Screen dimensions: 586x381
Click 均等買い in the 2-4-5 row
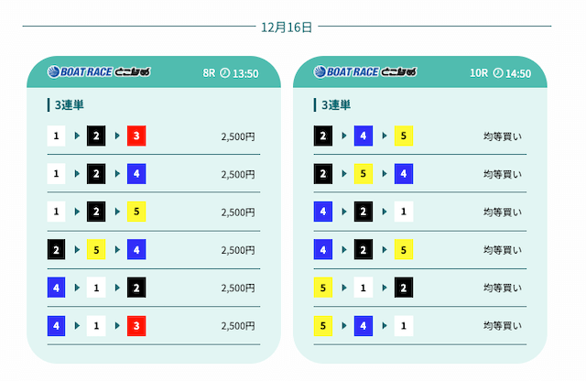pos(503,136)
